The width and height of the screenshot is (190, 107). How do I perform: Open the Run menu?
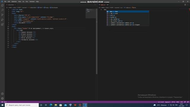pos(27,1)
